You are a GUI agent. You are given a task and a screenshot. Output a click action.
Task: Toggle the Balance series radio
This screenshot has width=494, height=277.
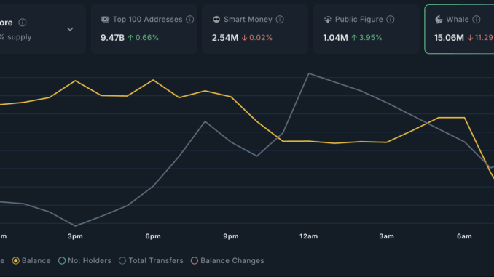(16, 261)
